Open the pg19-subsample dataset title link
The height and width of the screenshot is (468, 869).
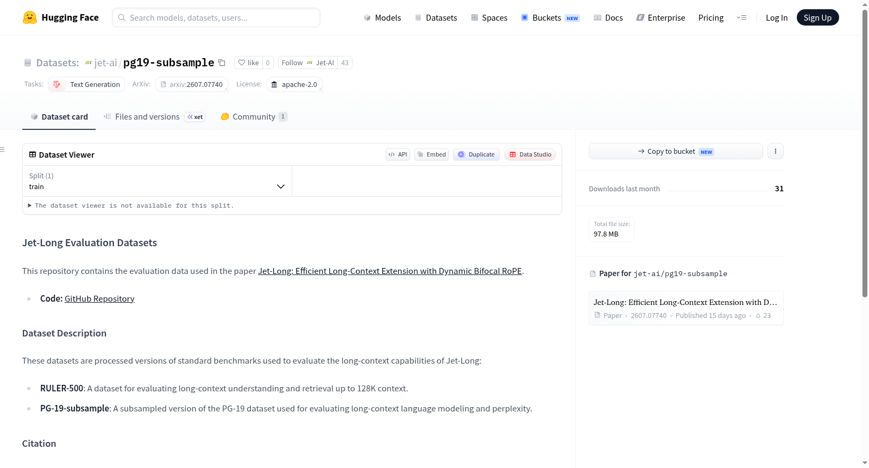click(169, 63)
